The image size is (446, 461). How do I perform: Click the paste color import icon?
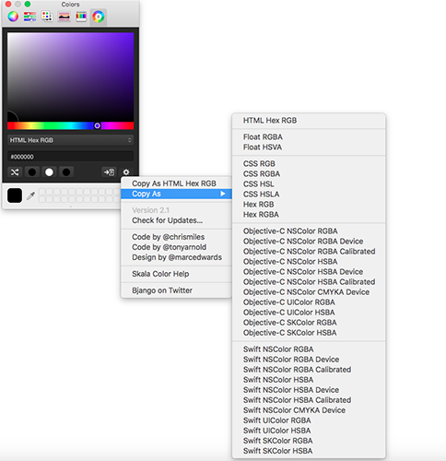(109, 172)
